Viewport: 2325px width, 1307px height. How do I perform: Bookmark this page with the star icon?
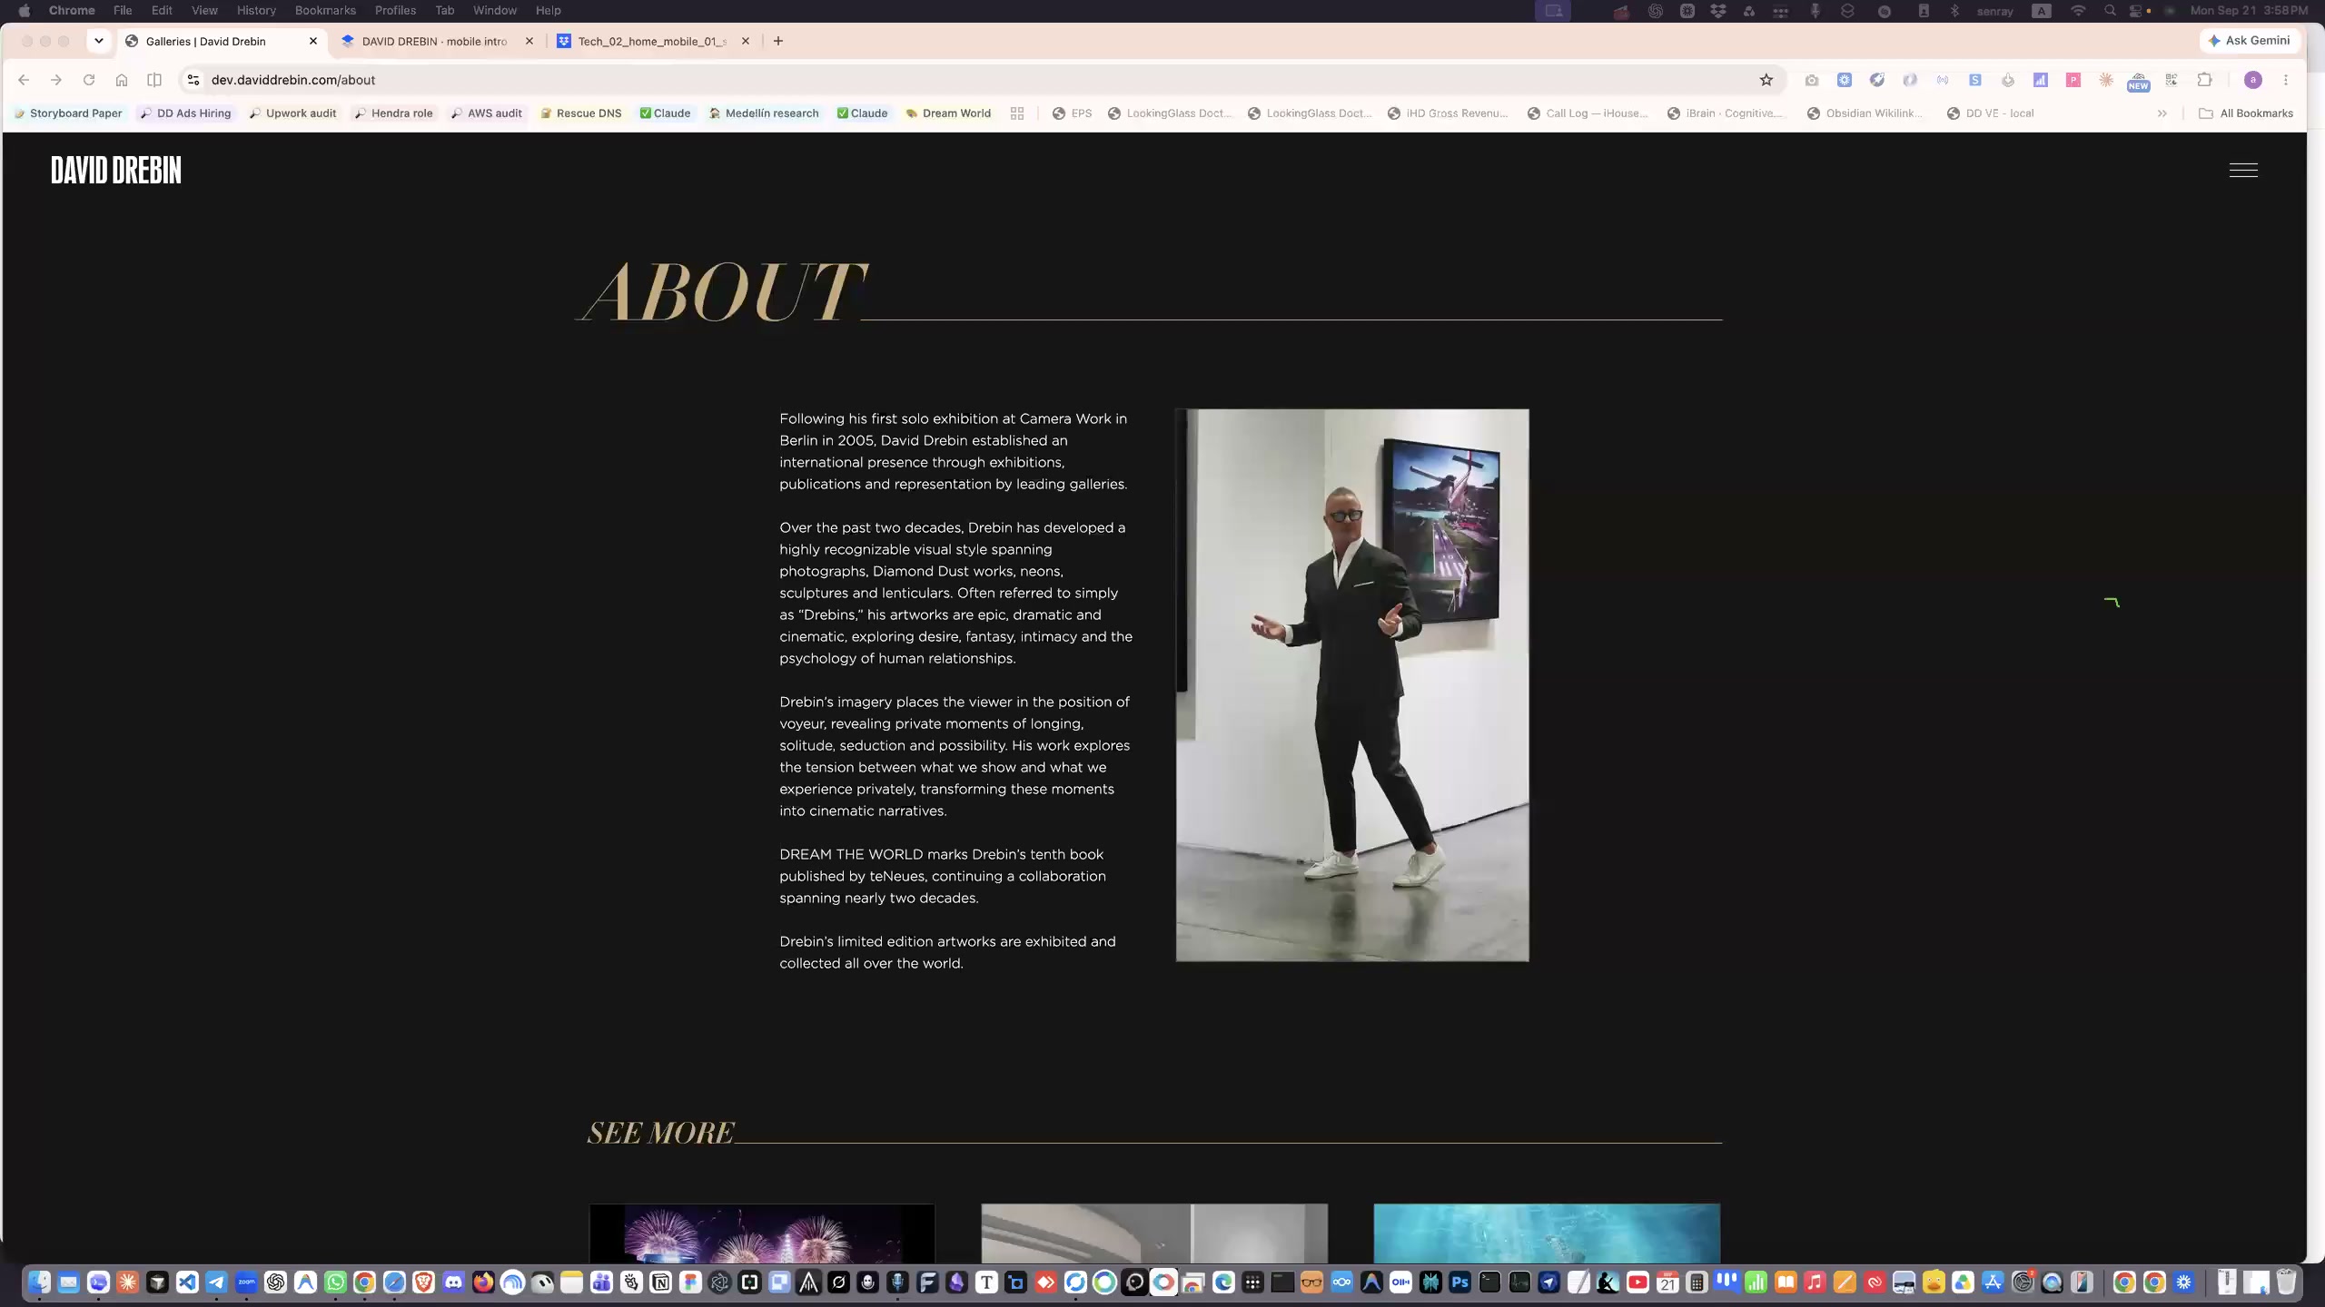1766,80
